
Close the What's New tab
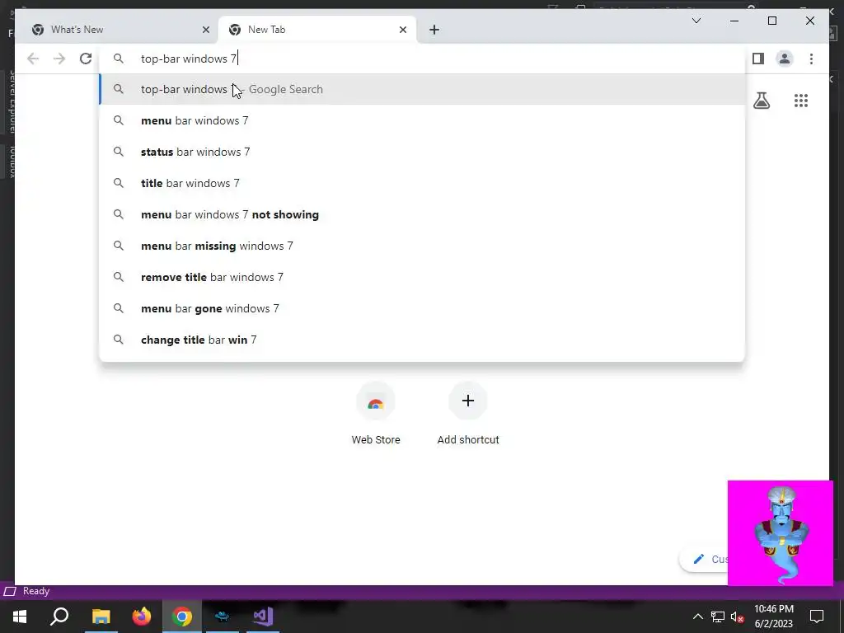coord(205,30)
